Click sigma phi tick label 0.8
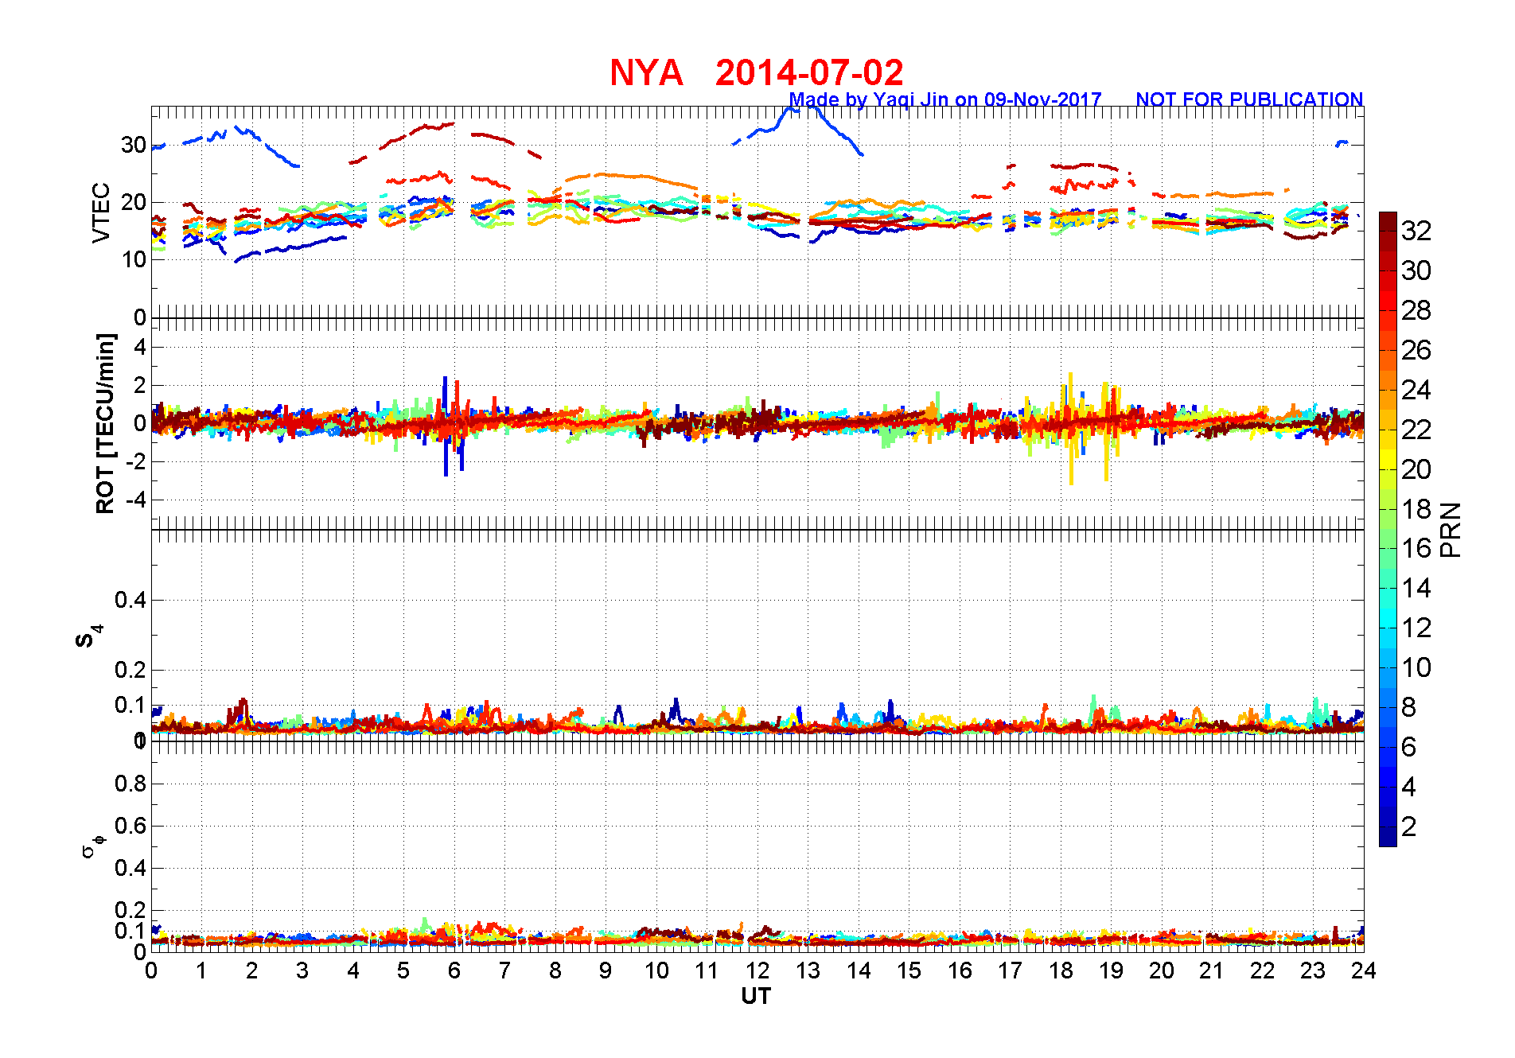The height and width of the screenshot is (1058, 1515). tap(130, 784)
